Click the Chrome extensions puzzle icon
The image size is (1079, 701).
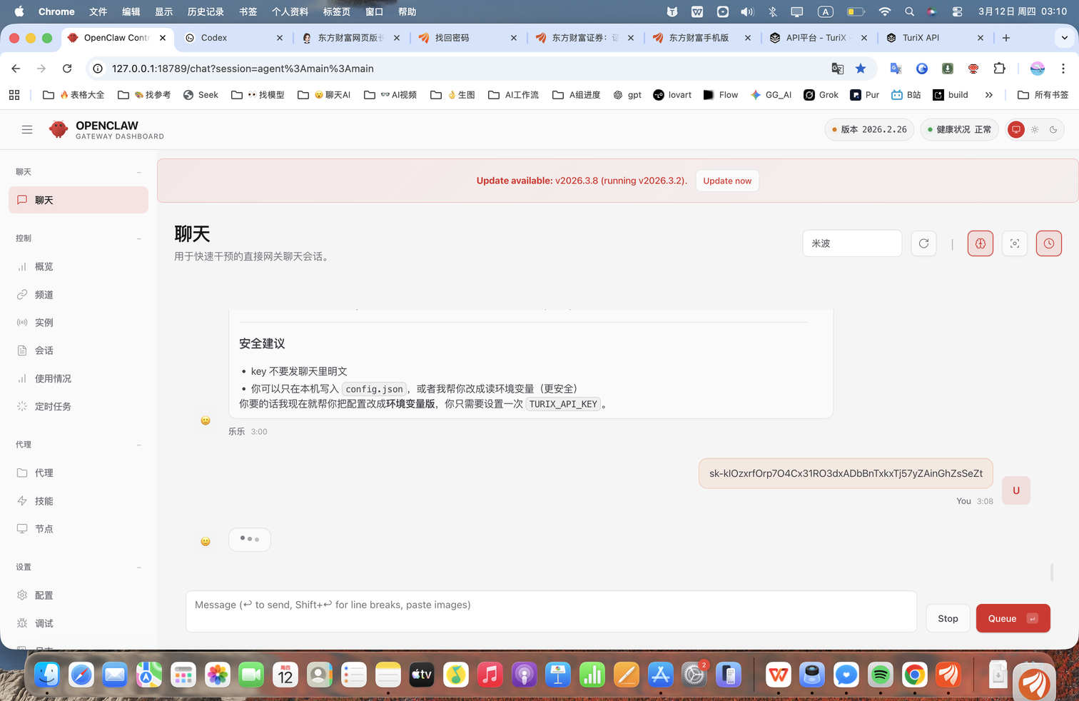pyautogui.click(x=999, y=69)
